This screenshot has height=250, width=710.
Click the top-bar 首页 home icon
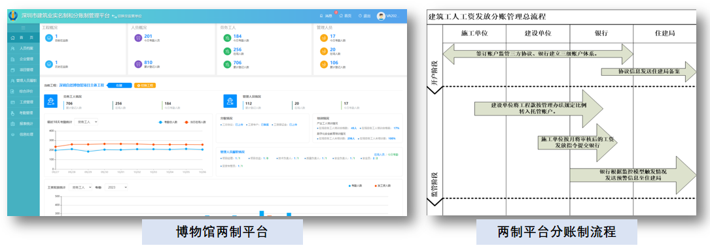click(x=341, y=16)
